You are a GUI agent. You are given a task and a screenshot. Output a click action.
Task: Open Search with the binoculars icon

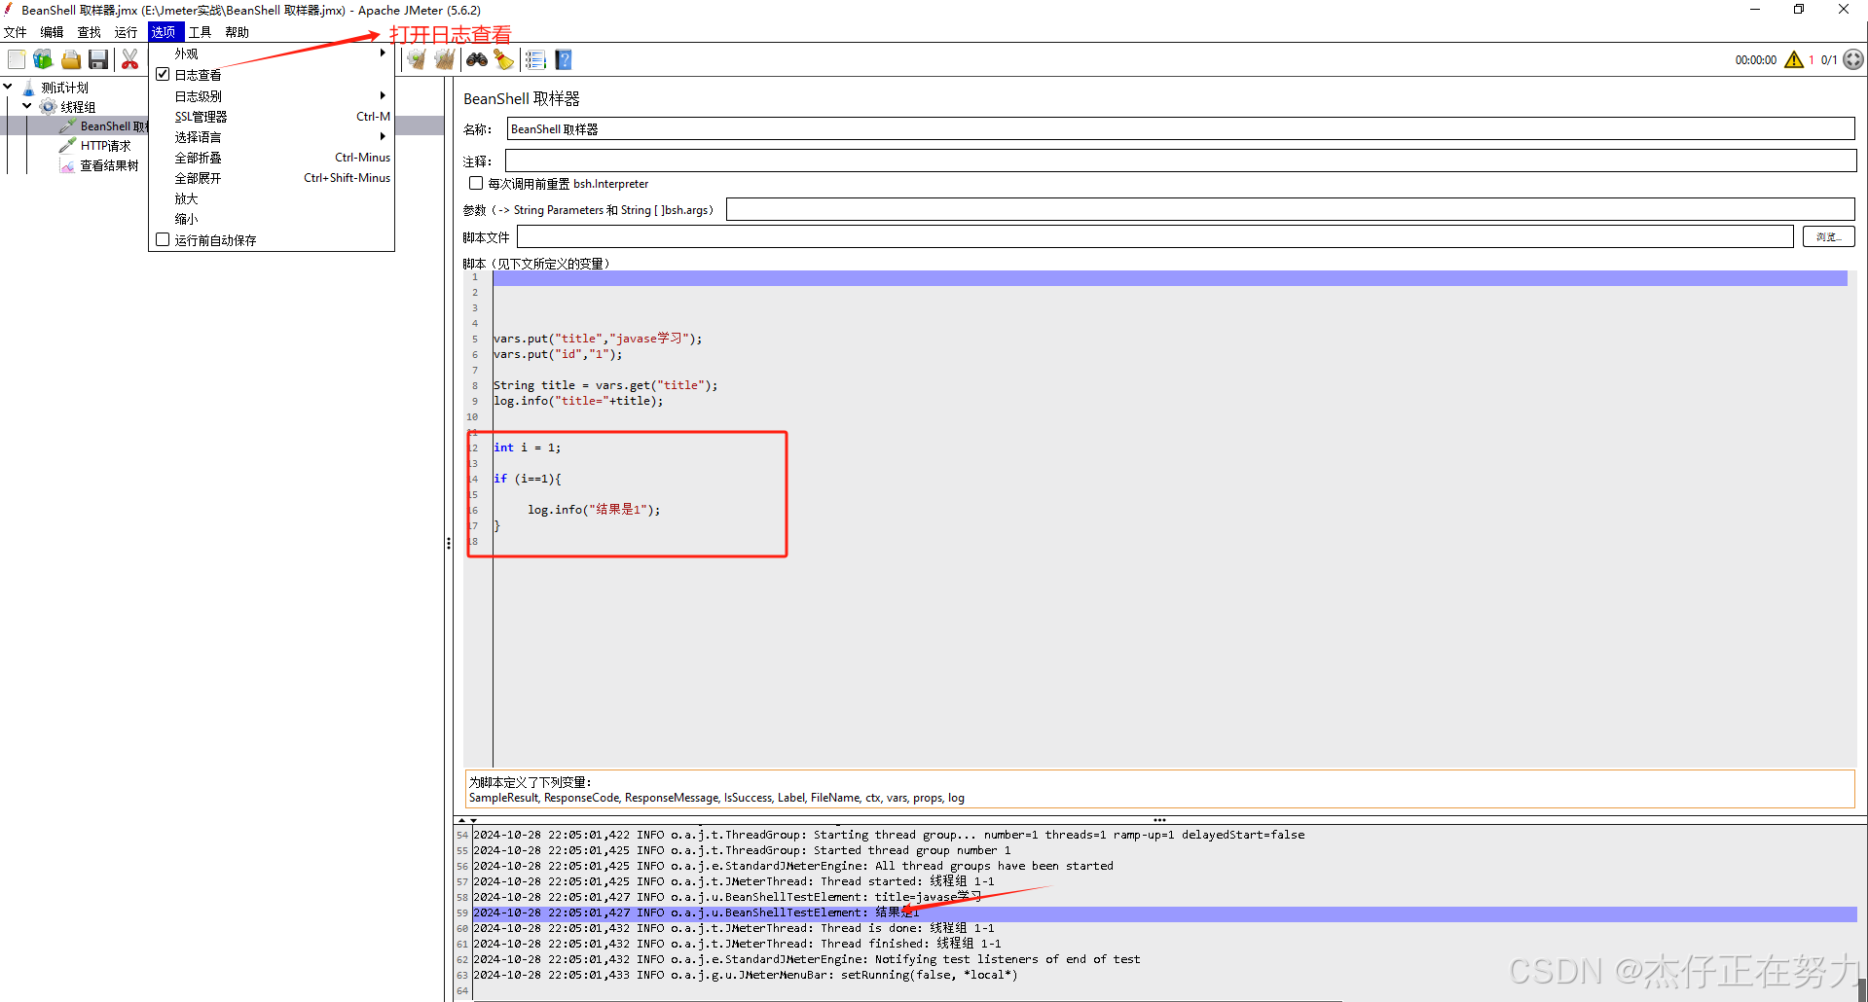coord(476,60)
